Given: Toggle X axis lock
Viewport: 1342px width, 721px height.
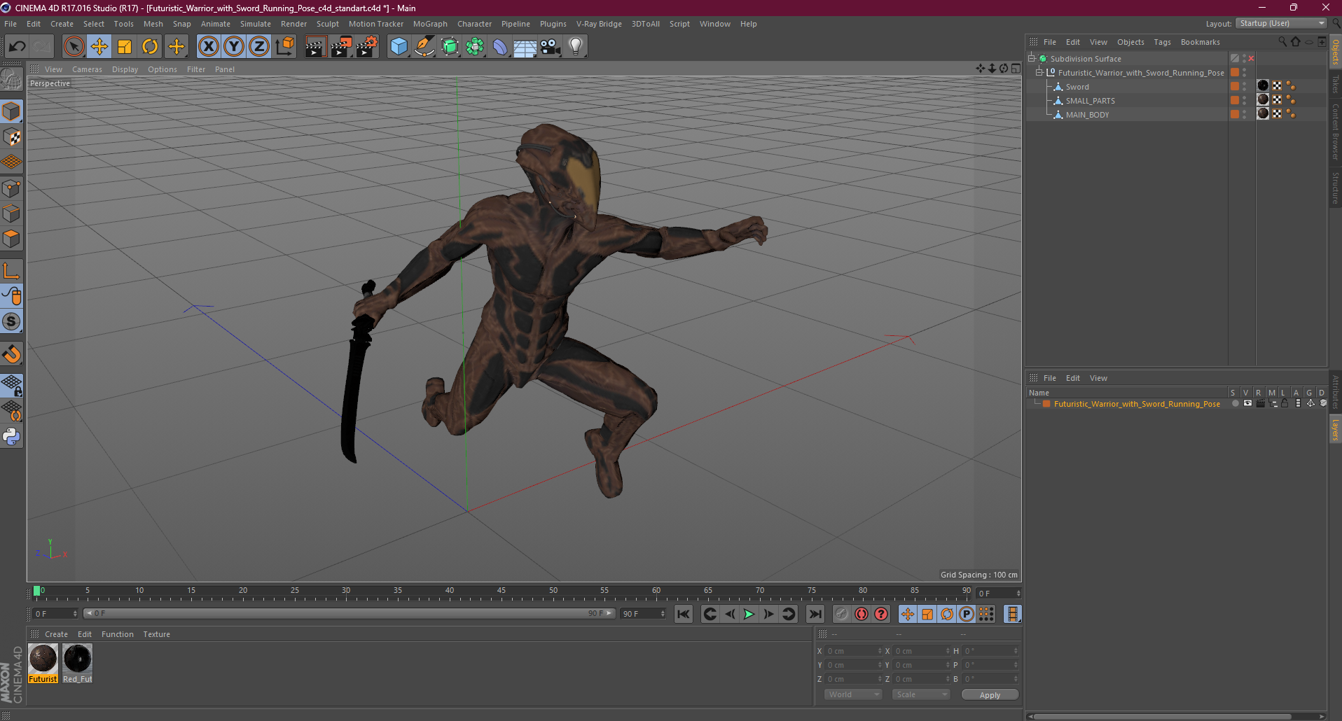Looking at the screenshot, I should pyautogui.click(x=208, y=47).
